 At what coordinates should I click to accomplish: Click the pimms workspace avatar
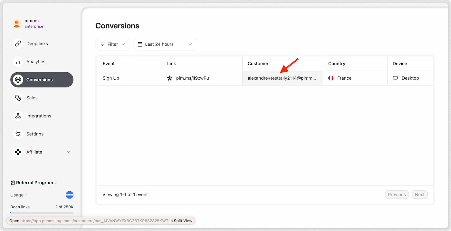17,23
